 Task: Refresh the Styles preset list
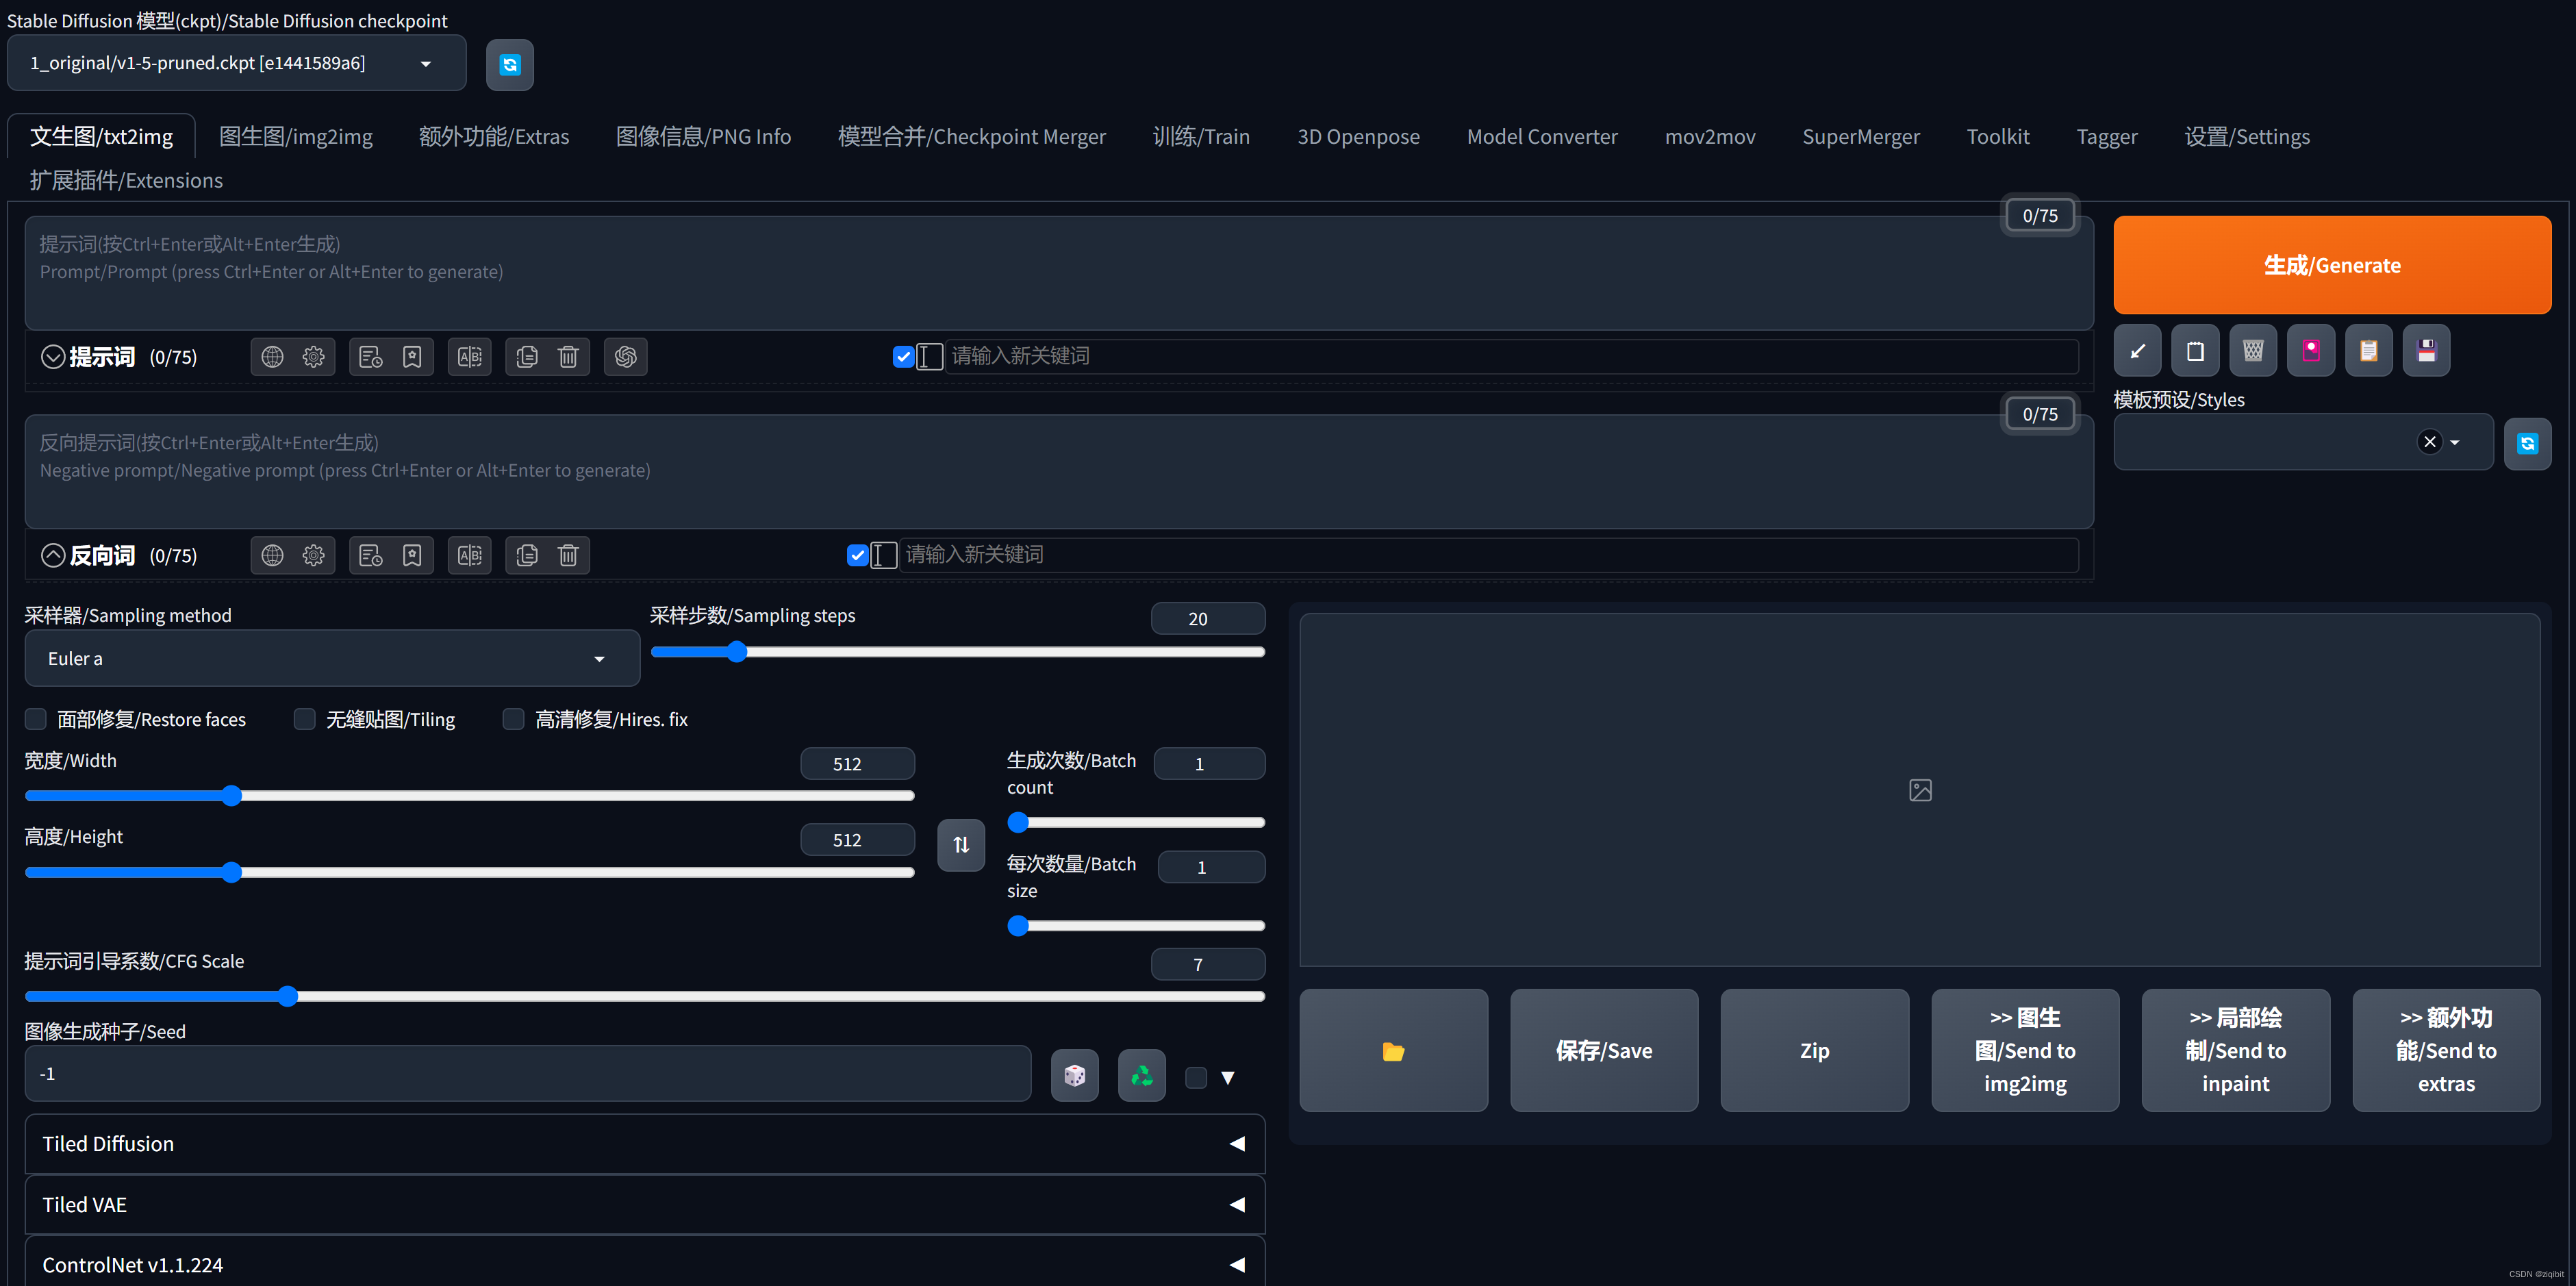tap(2527, 443)
